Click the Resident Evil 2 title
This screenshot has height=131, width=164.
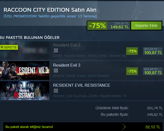click(x=67, y=45)
